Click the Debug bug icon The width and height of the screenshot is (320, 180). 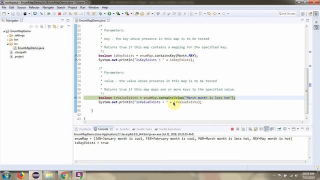[100, 13]
